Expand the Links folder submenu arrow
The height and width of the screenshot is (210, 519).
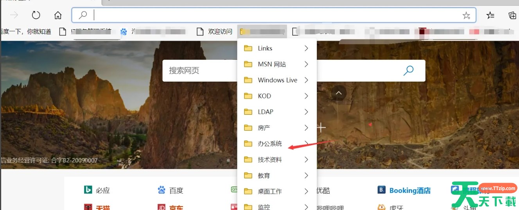pyautogui.click(x=306, y=48)
